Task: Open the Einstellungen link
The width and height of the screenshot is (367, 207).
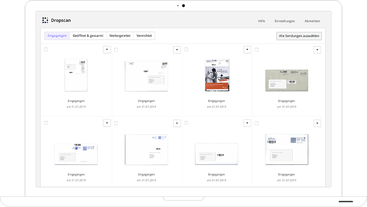Action: point(285,21)
